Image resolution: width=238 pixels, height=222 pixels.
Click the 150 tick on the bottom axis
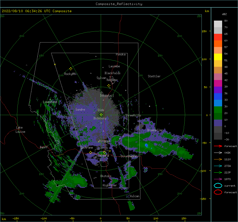point(184,218)
